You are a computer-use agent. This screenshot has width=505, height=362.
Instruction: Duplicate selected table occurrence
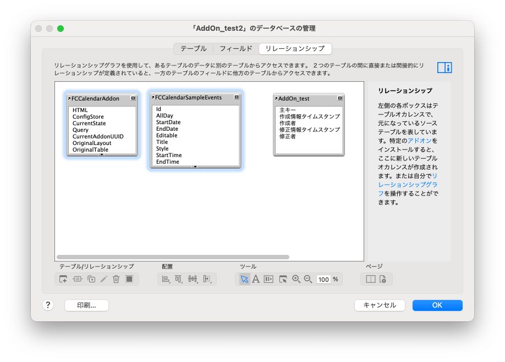click(x=91, y=279)
